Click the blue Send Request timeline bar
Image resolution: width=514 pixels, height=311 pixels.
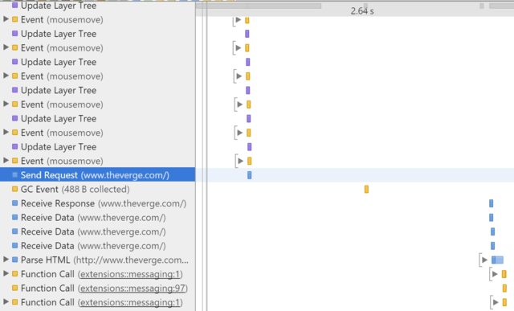pos(250,175)
